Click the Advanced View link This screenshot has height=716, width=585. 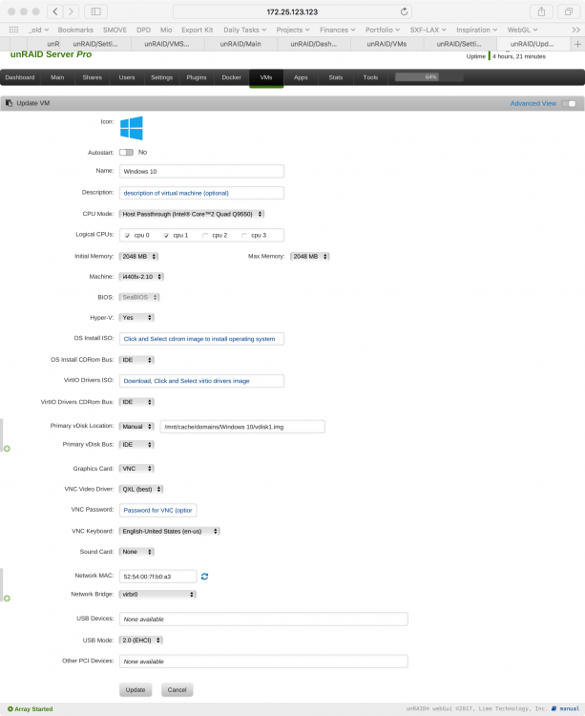(533, 104)
